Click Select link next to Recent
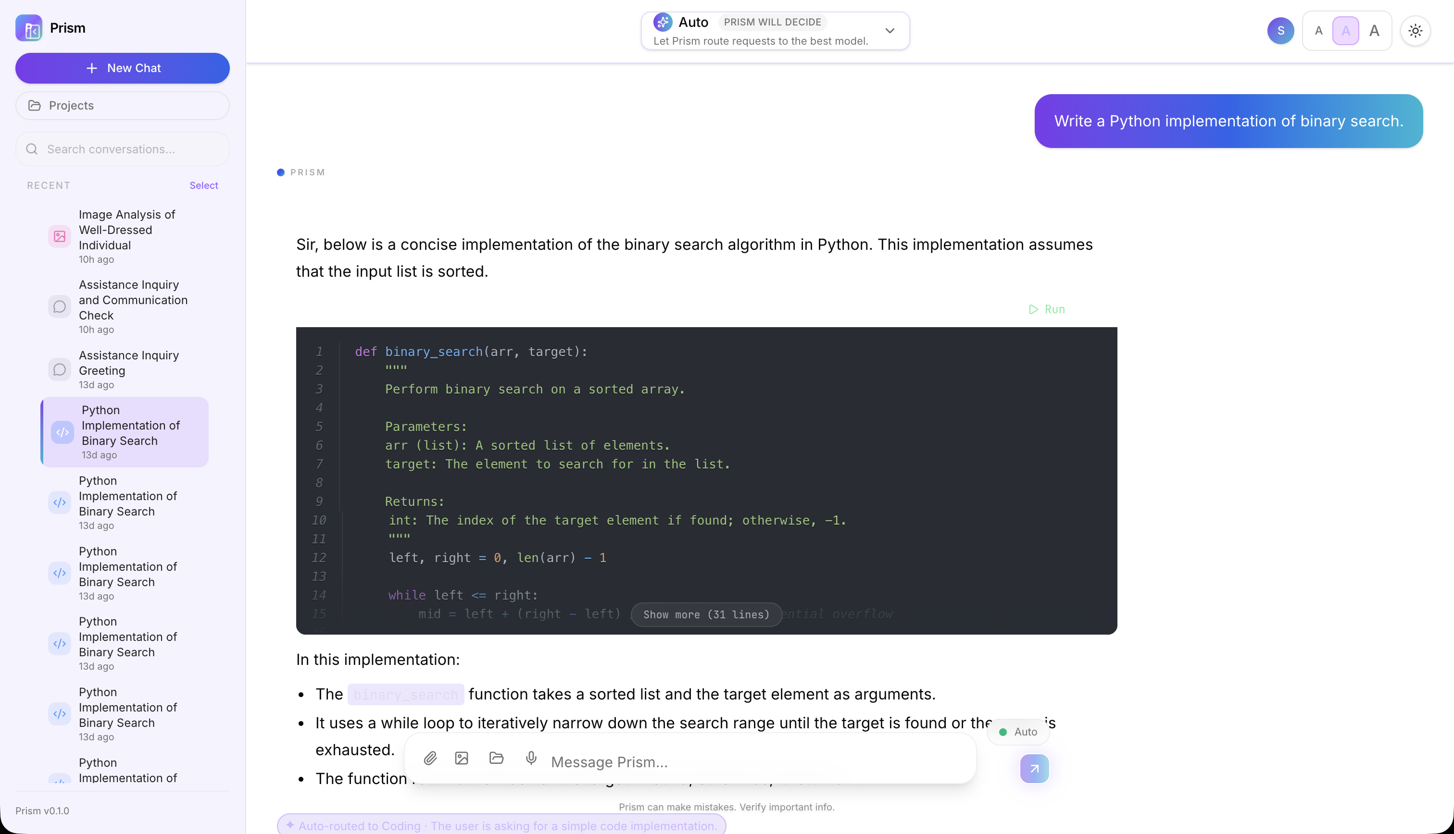This screenshot has width=1454, height=834. [x=203, y=185]
